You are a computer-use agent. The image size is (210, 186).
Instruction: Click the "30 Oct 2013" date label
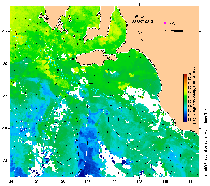click(x=142, y=21)
